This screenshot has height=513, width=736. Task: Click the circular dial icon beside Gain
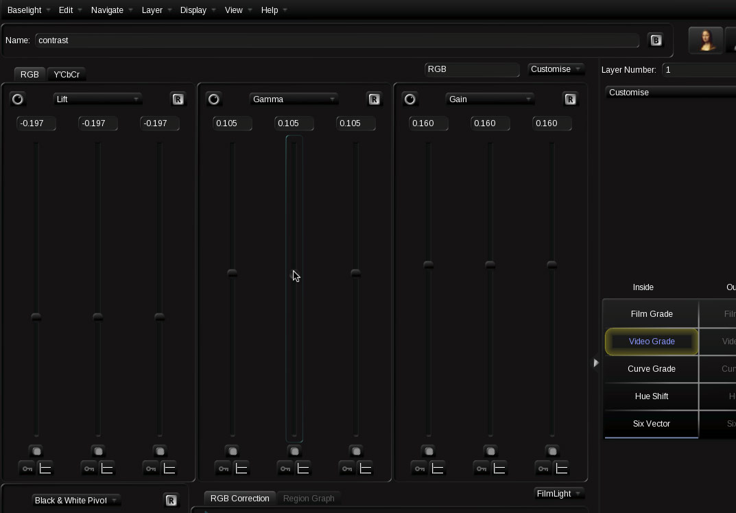click(x=410, y=99)
